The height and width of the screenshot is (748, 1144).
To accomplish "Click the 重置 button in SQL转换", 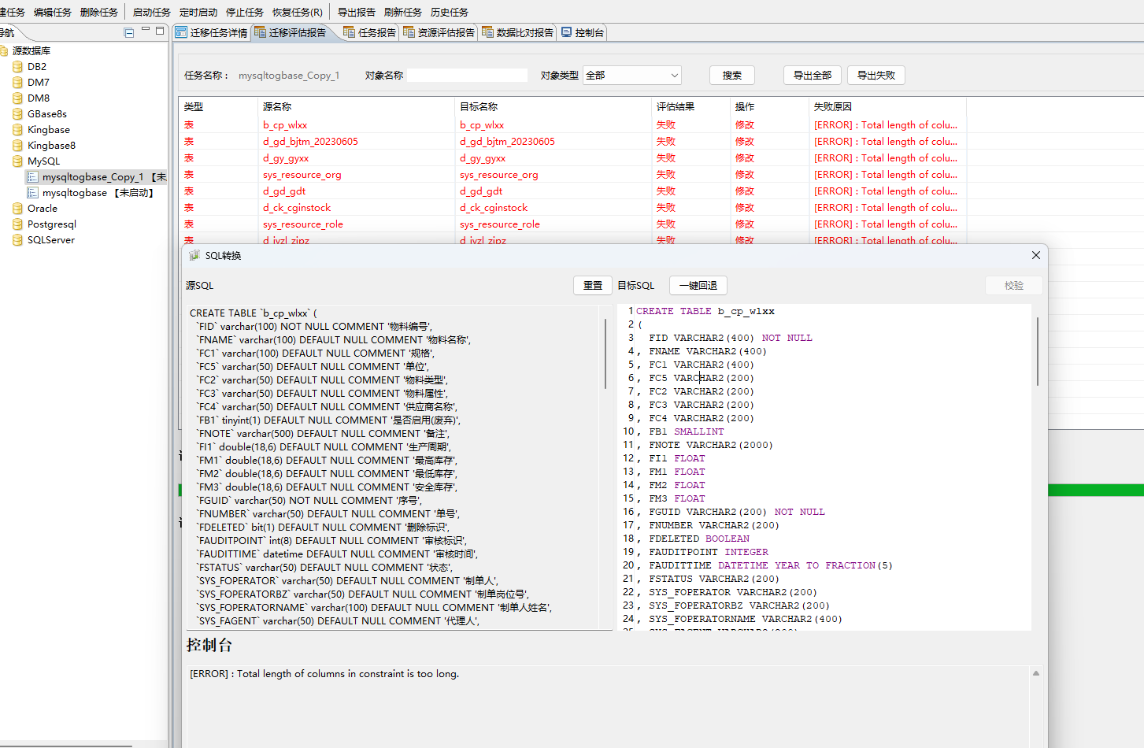I will coord(593,286).
